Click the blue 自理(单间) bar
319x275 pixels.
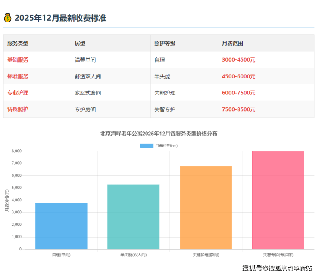coord(61,226)
